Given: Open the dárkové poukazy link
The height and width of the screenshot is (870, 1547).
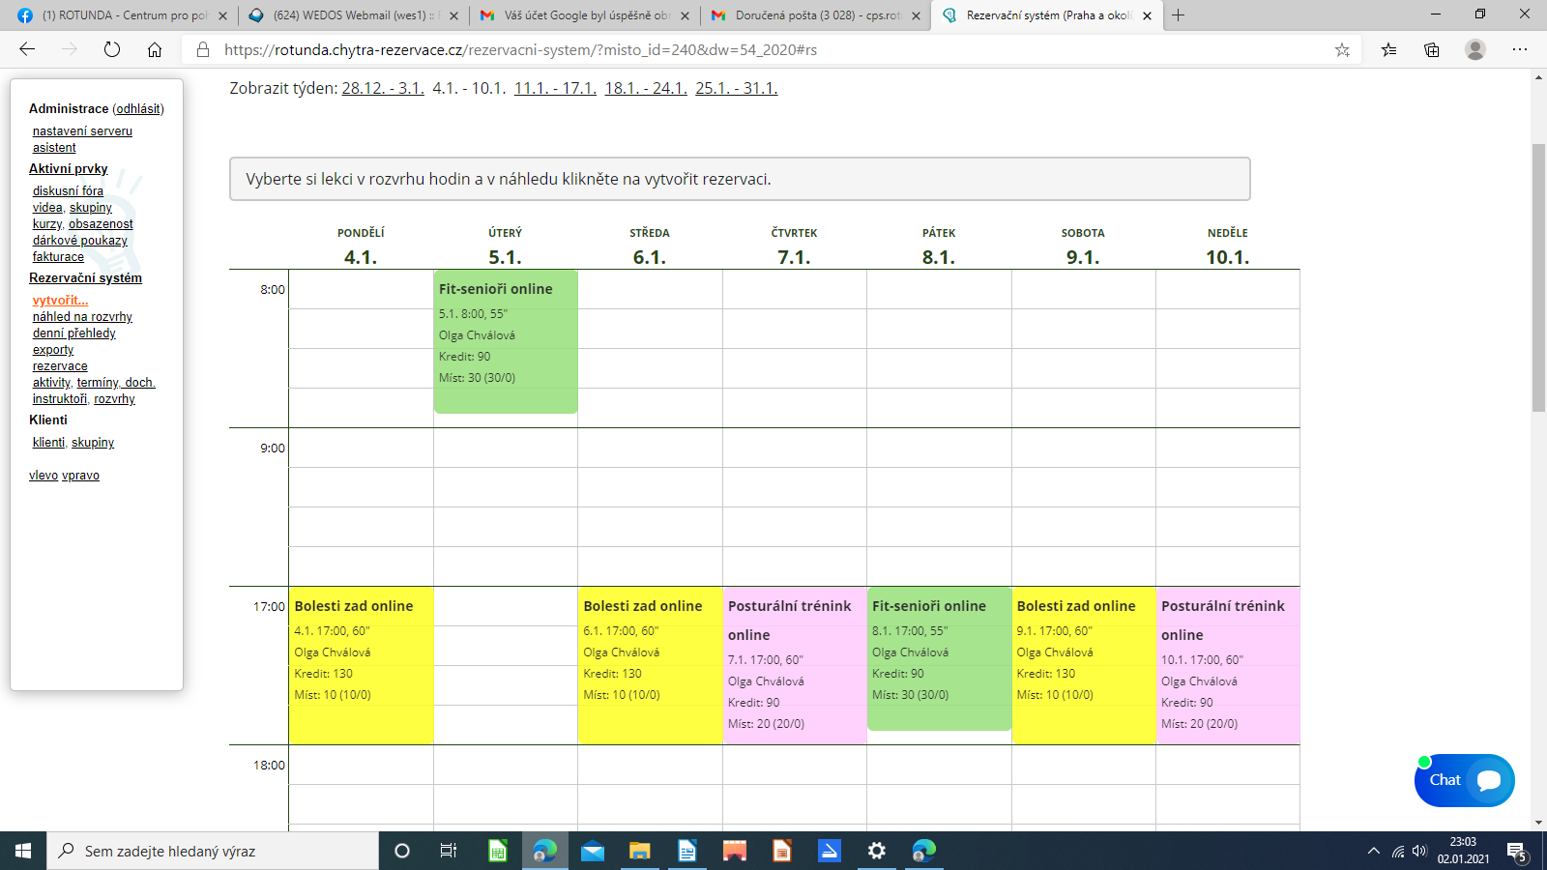Looking at the screenshot, I should (80, 241).
